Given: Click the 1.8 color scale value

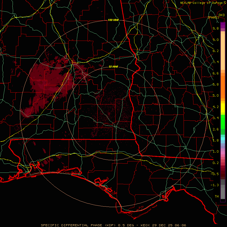Looking at the screenshot, I should click(216, 140).
